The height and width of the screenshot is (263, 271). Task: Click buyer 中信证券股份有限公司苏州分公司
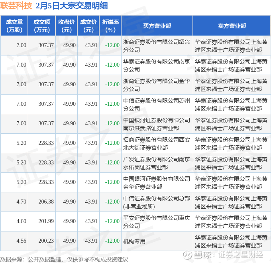coord(157,104)
